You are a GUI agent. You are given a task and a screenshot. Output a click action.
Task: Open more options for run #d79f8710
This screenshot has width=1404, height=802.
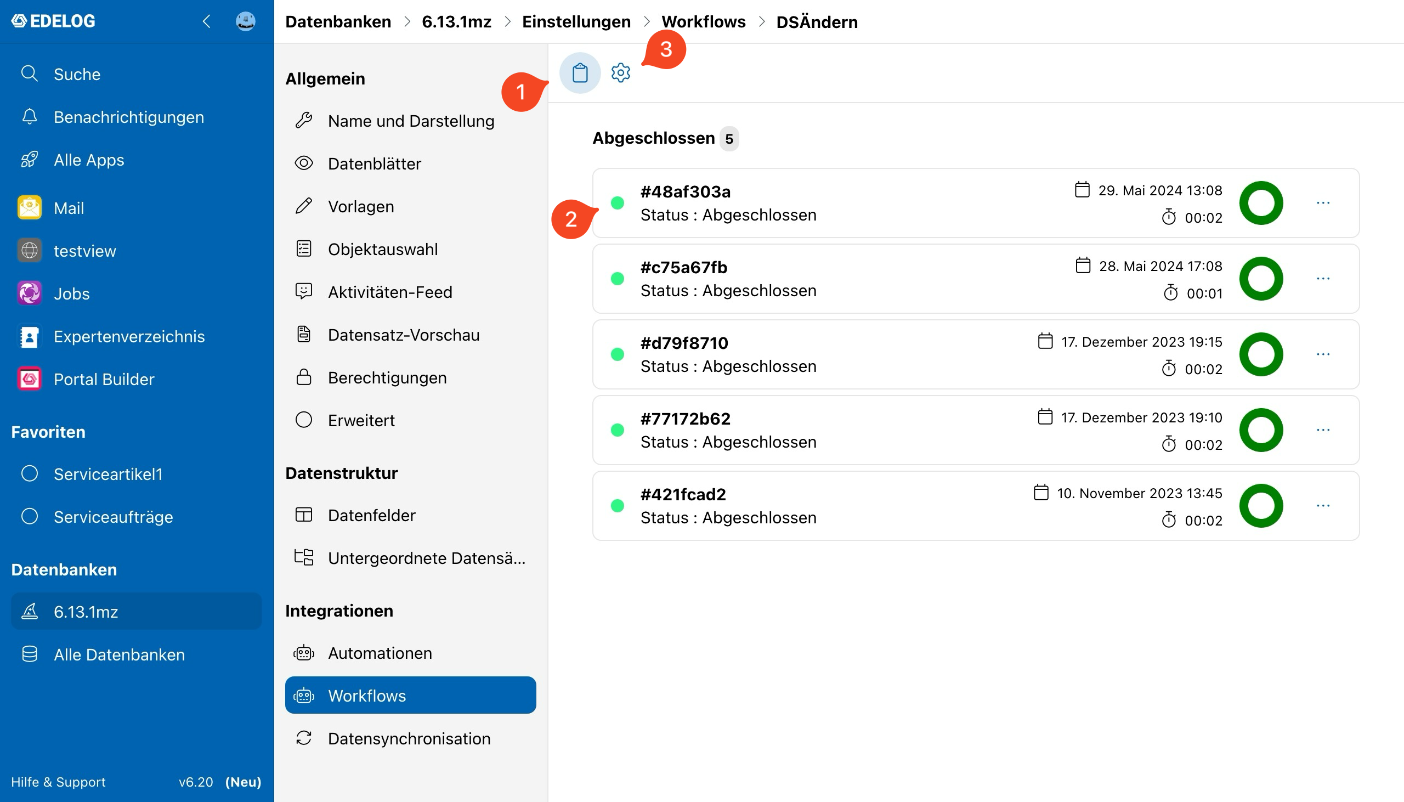(x=1322, y=354)
